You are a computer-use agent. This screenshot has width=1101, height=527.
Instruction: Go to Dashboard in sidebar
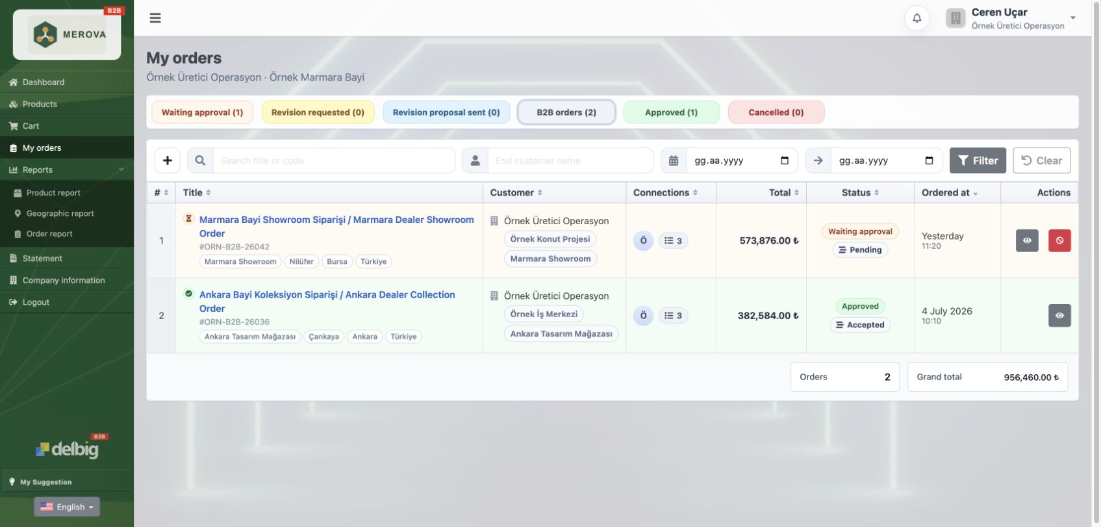click(x=67, y=82)
